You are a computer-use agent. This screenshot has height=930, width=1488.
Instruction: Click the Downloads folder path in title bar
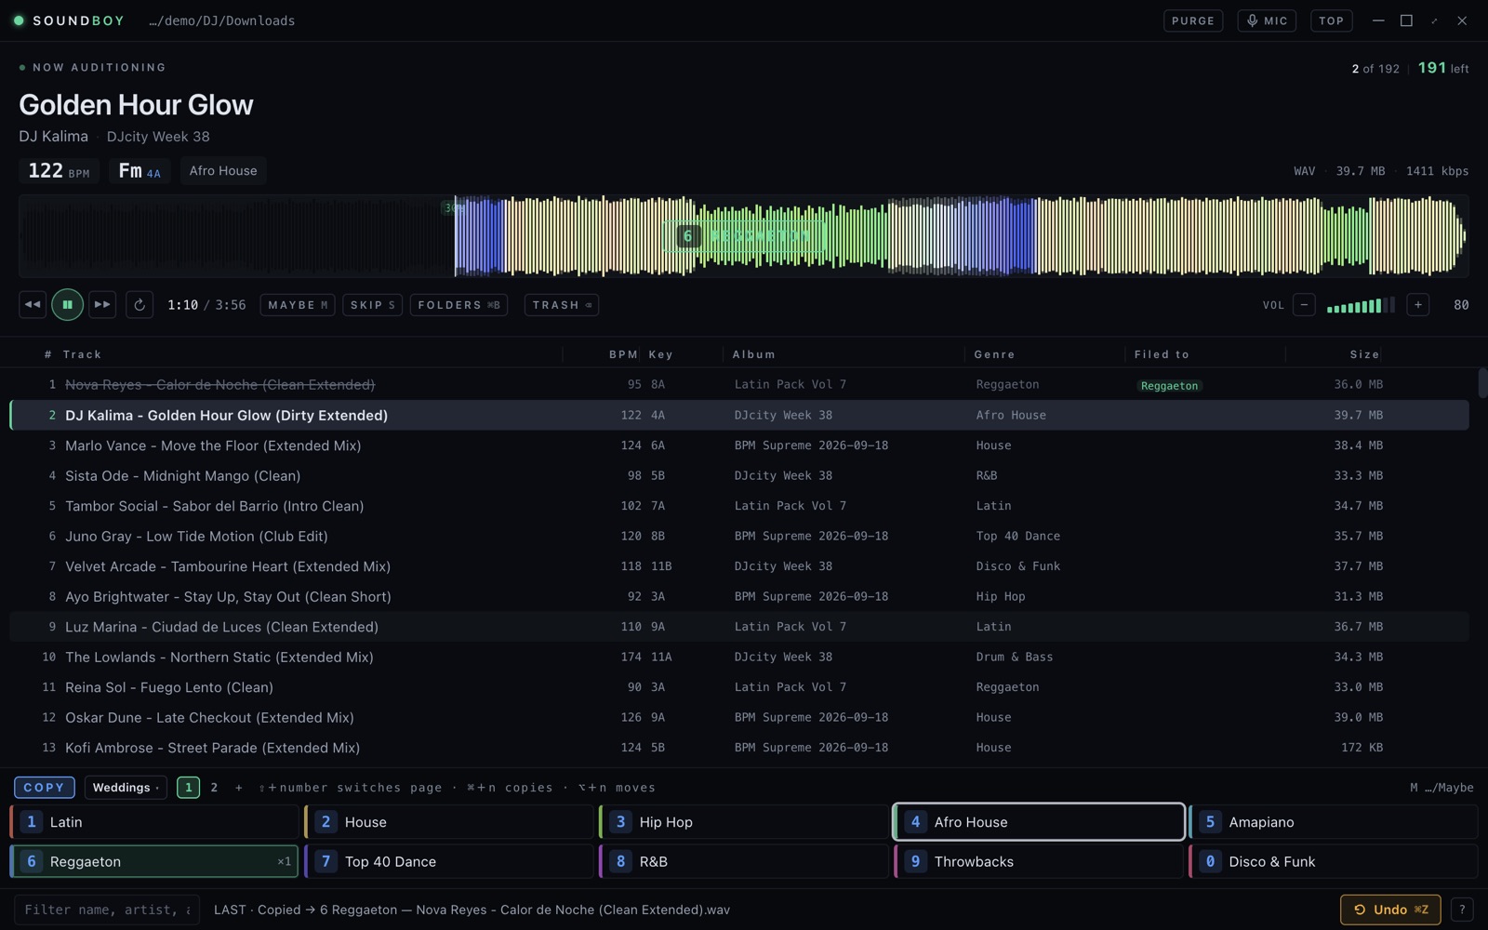click(221, 20)
